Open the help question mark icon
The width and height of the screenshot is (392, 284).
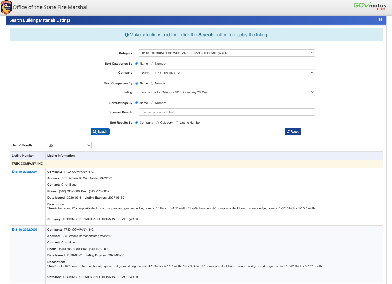(x=380, y=20)
